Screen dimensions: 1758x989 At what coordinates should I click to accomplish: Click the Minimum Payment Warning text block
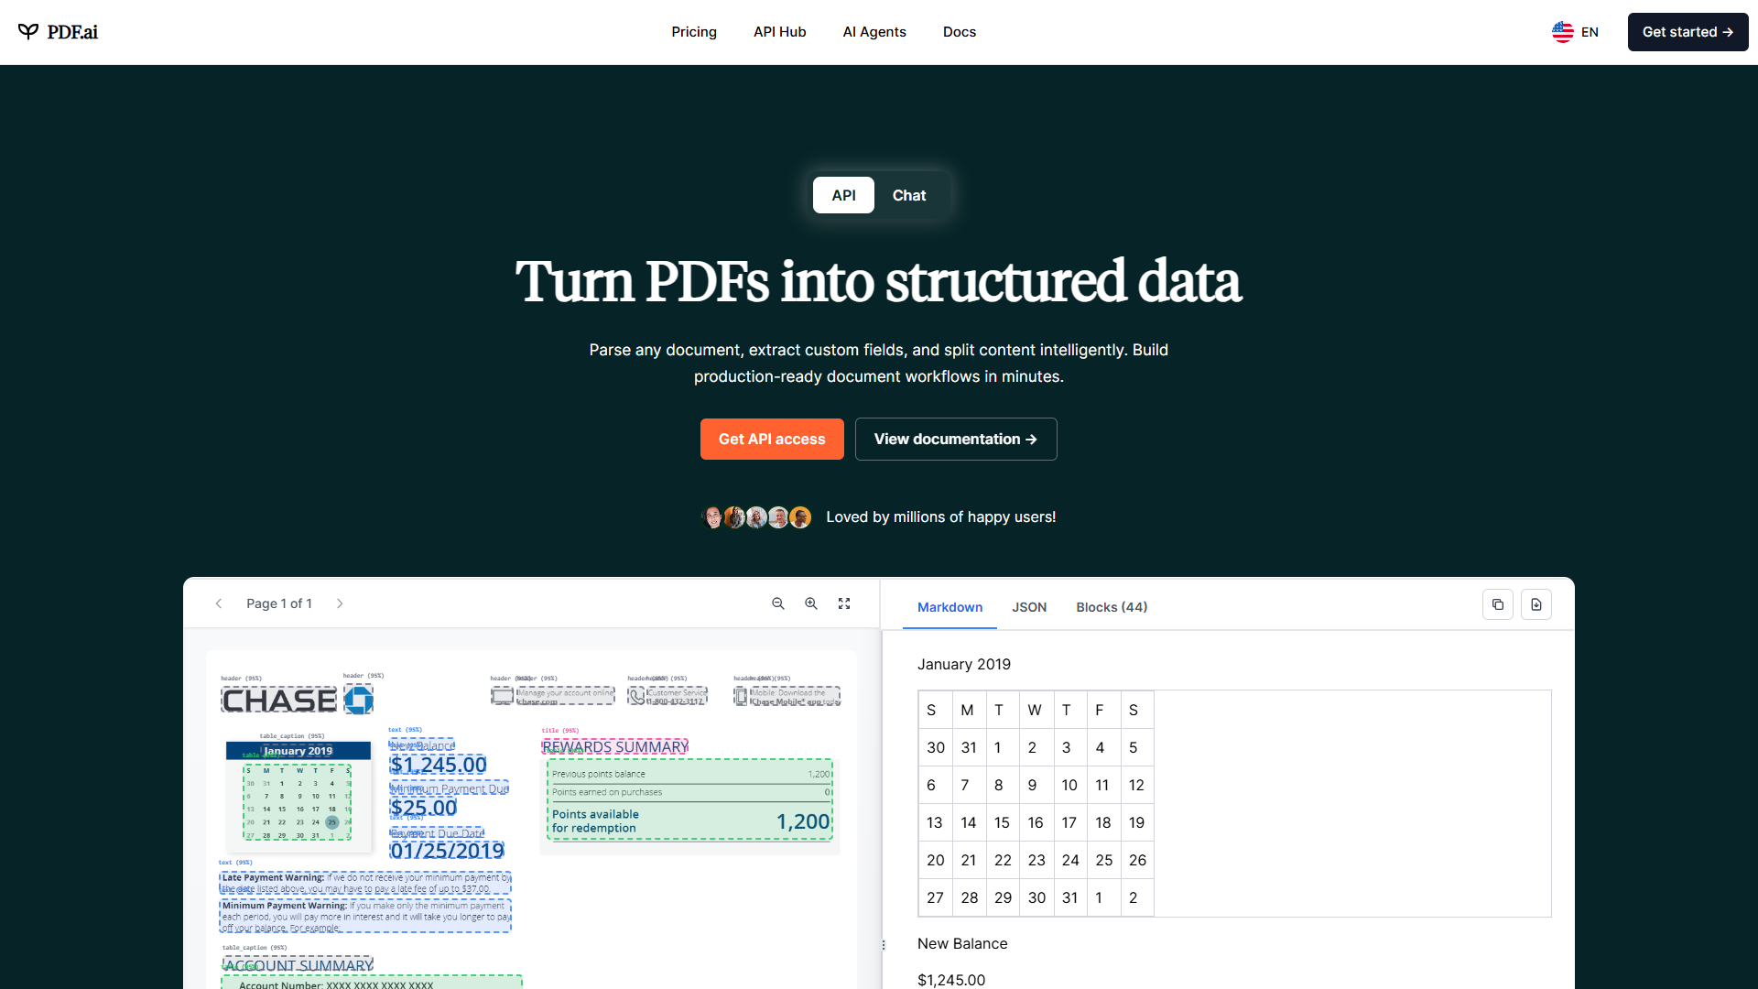[x=365, y=917]
